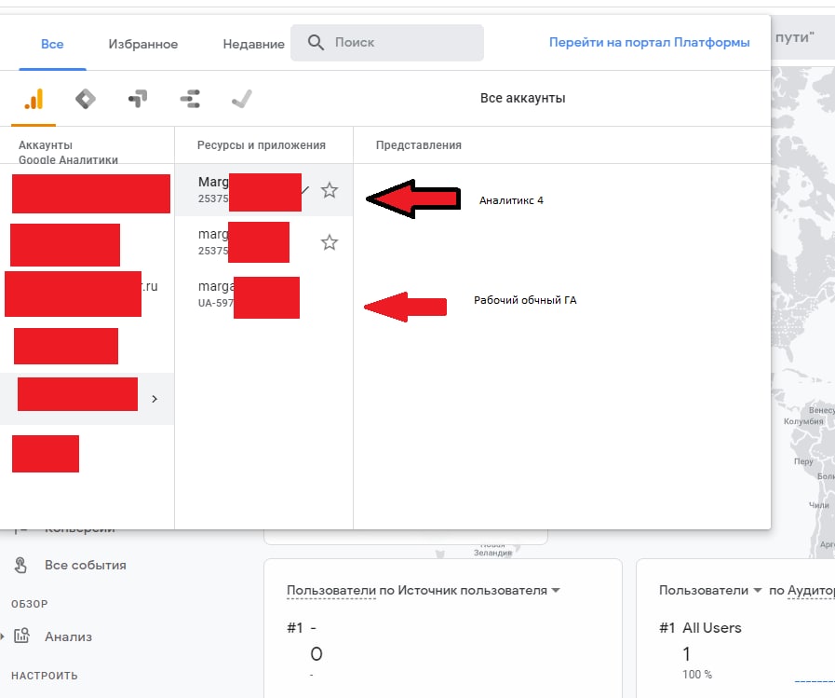Image resolution: width=835 pixels, height=698 pixels.
Task: Select the Tag Manager product icon
Action: 86,99
